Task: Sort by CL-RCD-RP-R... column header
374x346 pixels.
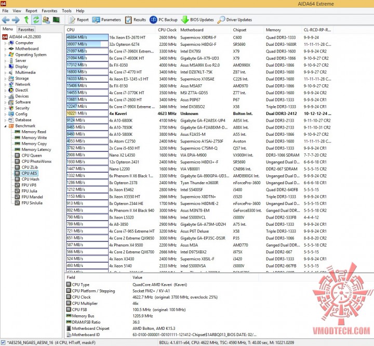Action: 317,30
